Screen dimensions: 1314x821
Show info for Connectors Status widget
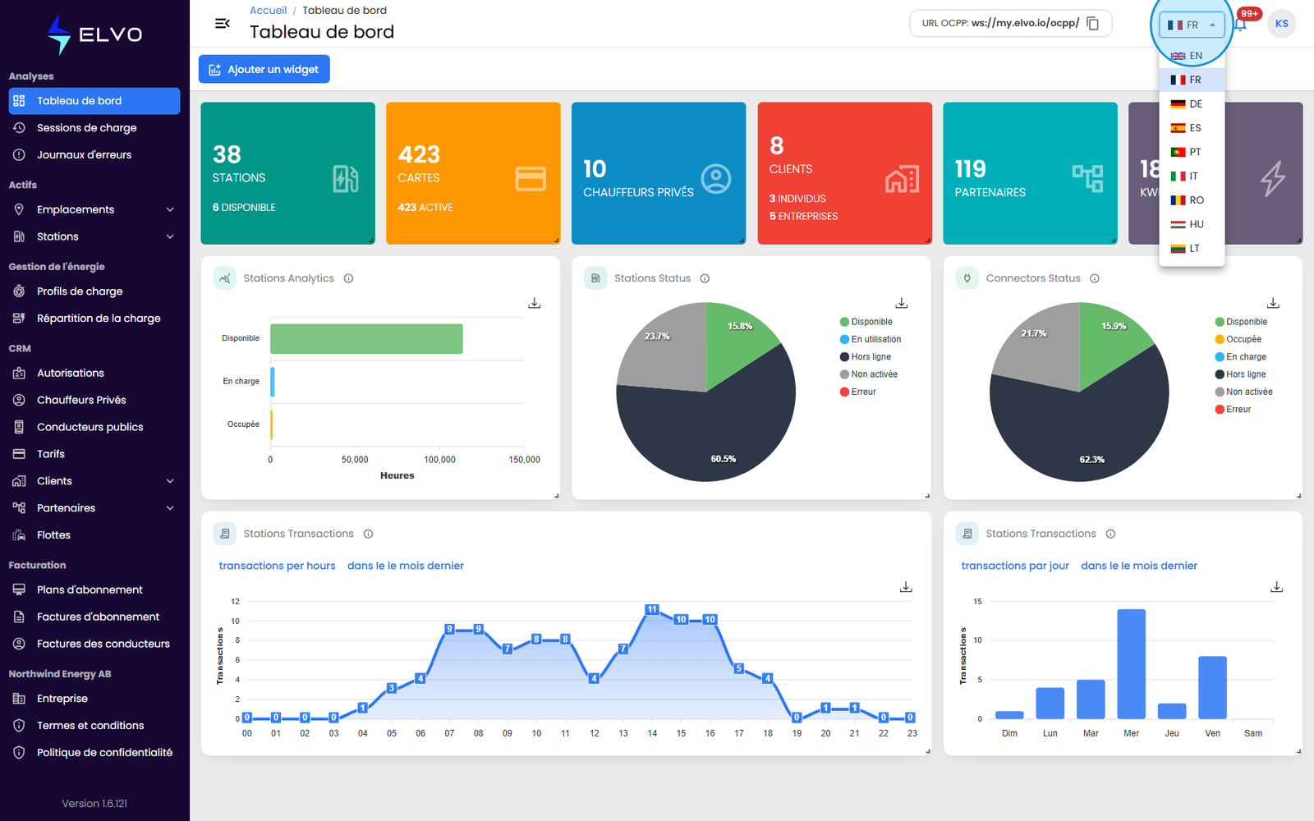(1095, 278)
